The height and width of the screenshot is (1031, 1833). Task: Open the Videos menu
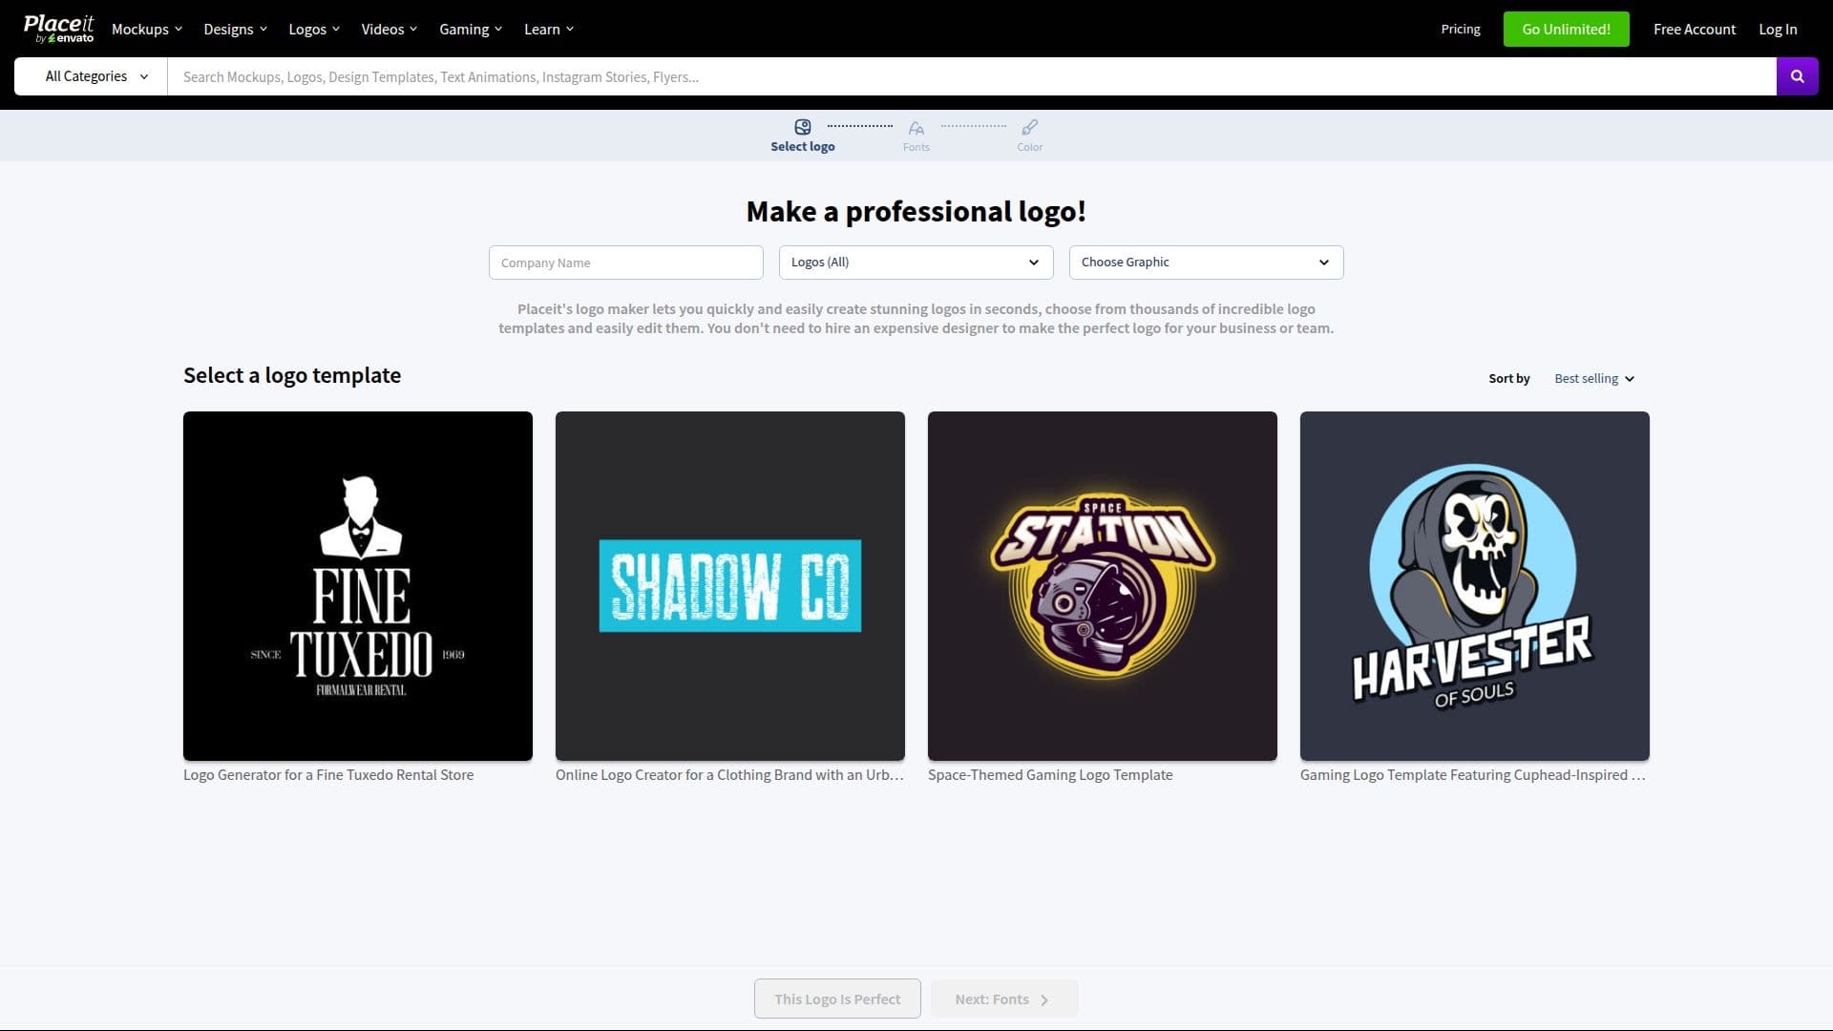pos(390,29)
